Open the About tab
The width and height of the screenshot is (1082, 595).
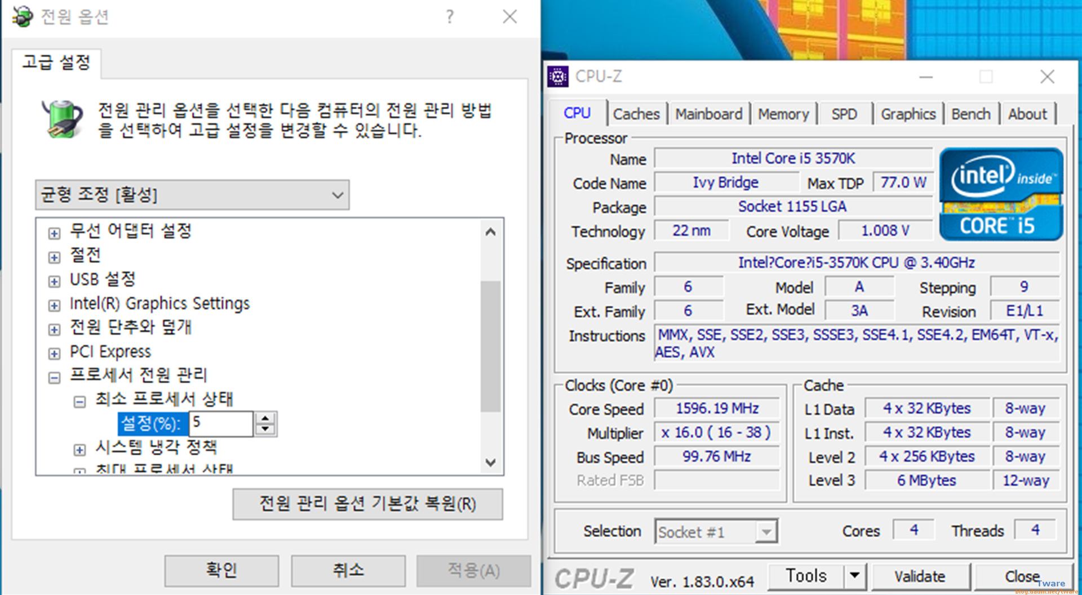(1027, 114)
